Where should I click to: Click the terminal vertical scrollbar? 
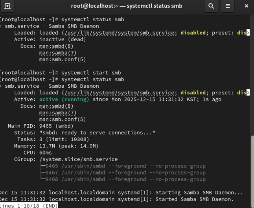click(x=252, y=172)
